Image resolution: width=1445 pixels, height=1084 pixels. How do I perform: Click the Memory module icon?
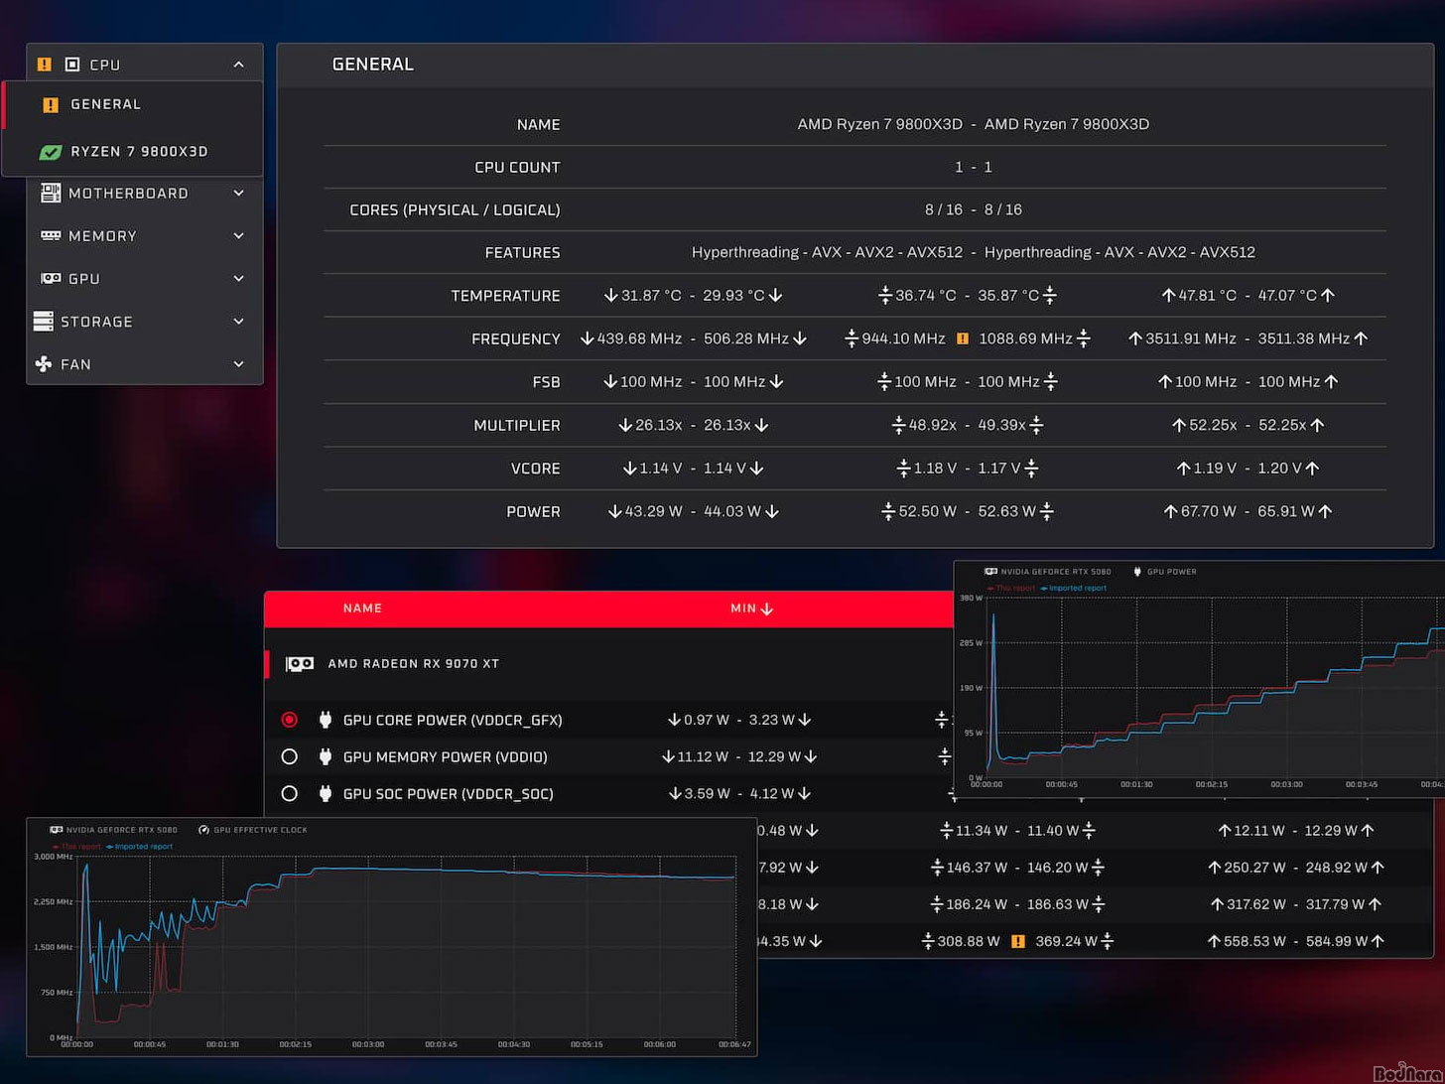(x=50, y=236)
